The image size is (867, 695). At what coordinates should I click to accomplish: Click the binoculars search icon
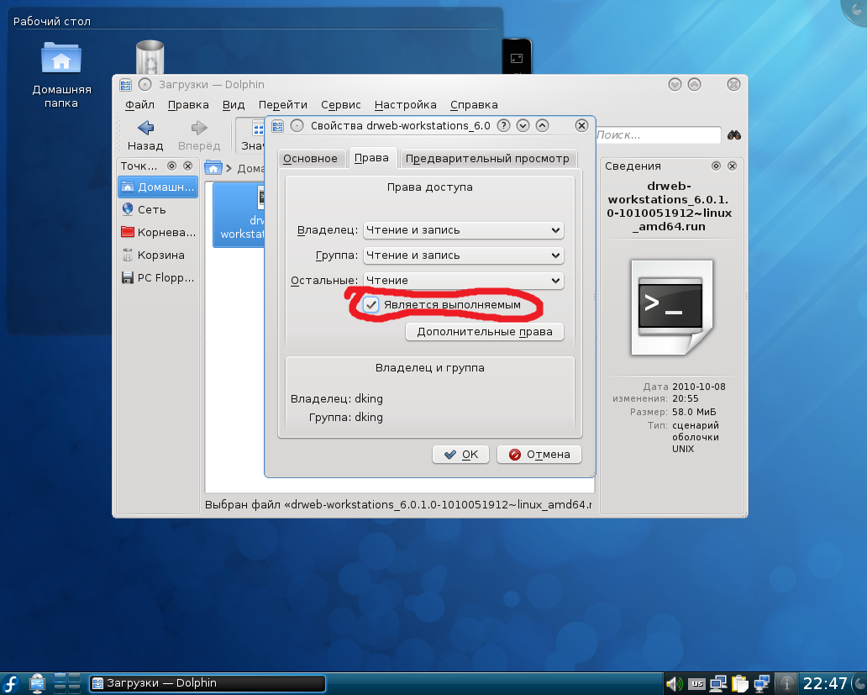(x=734, y=134)
